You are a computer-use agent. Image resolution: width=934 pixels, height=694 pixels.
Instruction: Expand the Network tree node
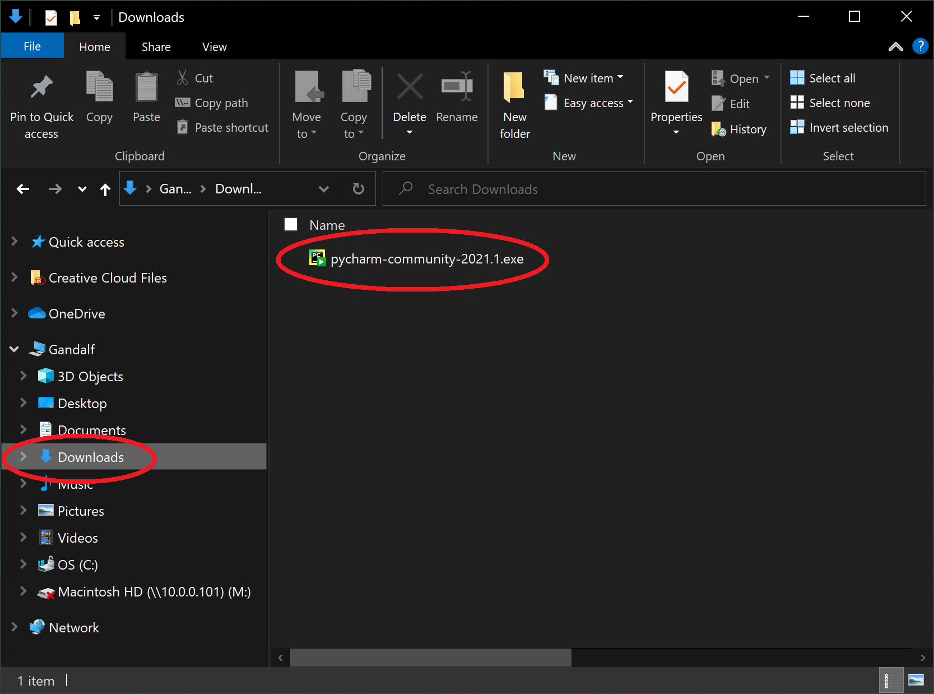point(15,627)
